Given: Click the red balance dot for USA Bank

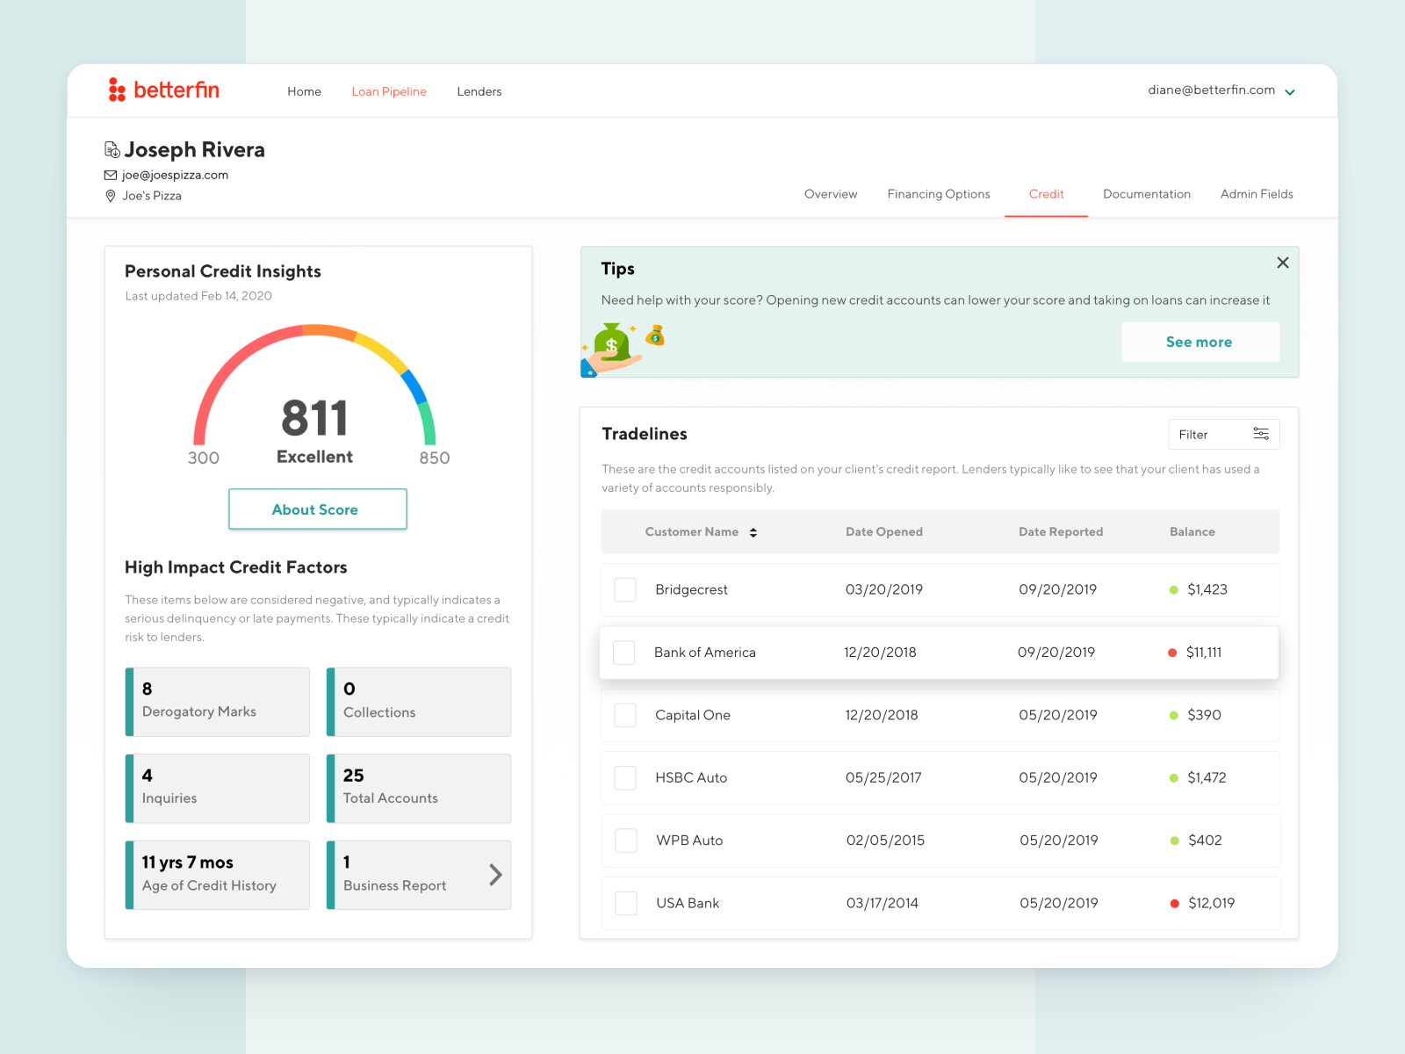Looking at the screenshot, I should click(x=1174, y=903).
